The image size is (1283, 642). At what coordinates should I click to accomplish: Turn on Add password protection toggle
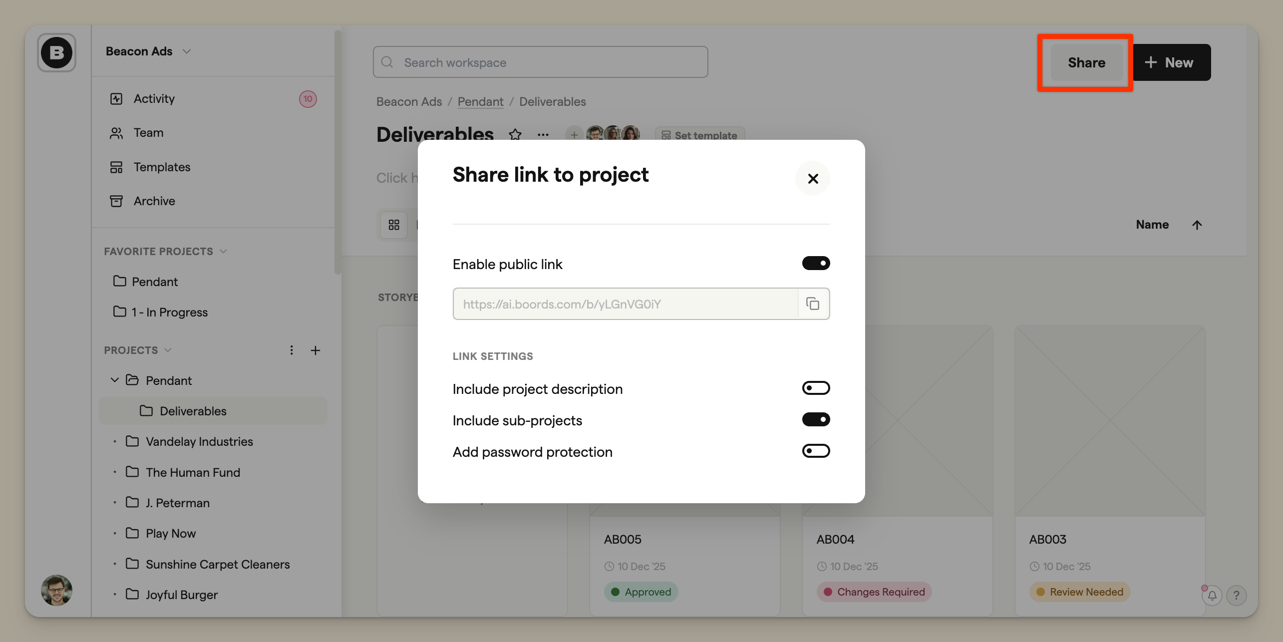click(816, 451)
